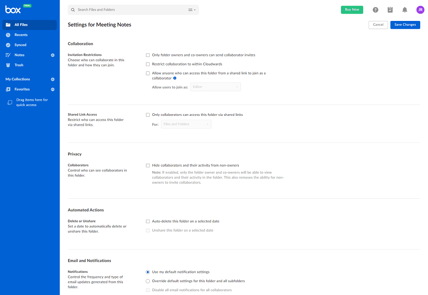Click the Automated Actions heading
Image resolution: width=428 pixels, height=295 pixels.
point(86,210)
